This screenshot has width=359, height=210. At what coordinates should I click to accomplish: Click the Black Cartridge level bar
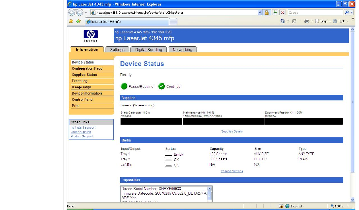click(x=151, y=121)
